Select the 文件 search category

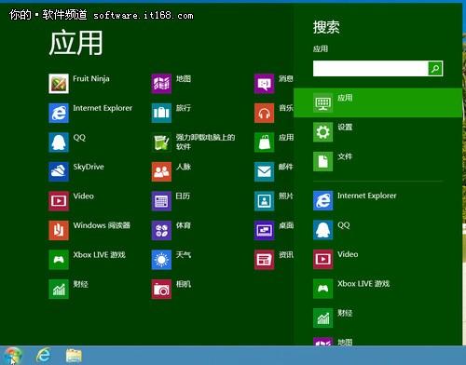(x=377, y=161)
